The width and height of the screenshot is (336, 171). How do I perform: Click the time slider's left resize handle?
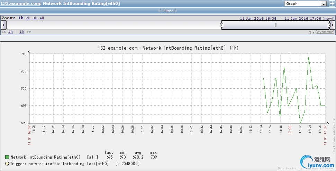(x=221, y=26)
